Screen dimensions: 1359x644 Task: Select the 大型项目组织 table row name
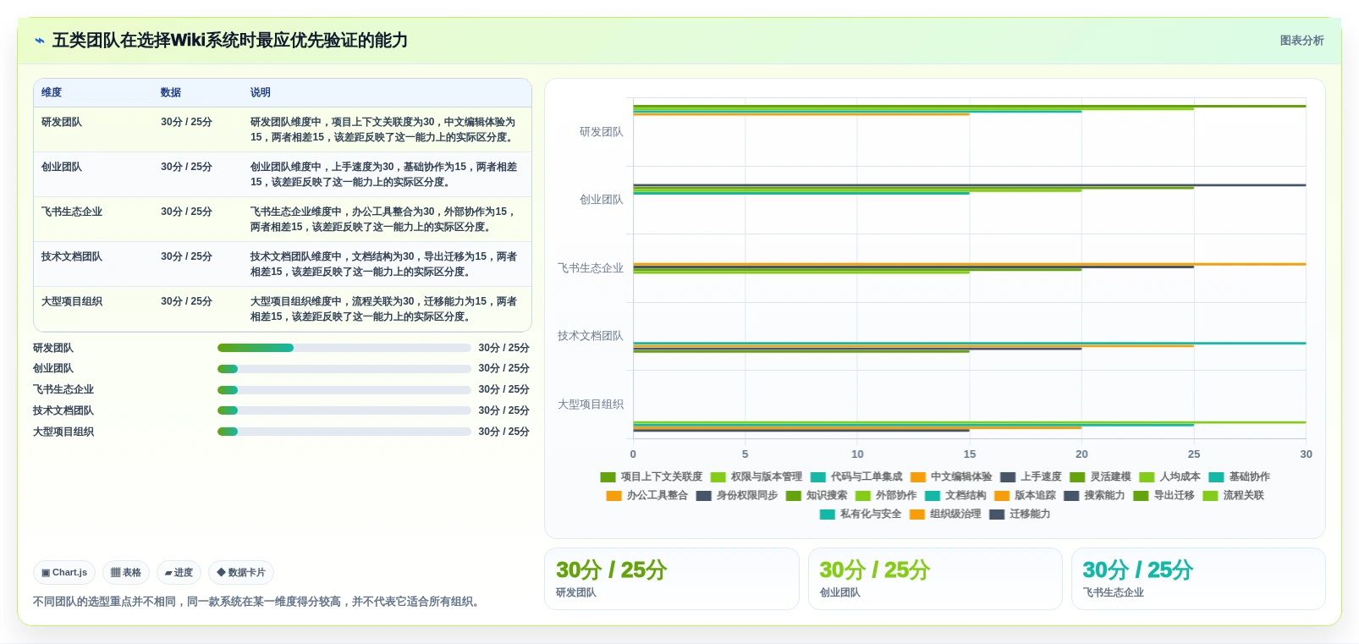(72, 301)
